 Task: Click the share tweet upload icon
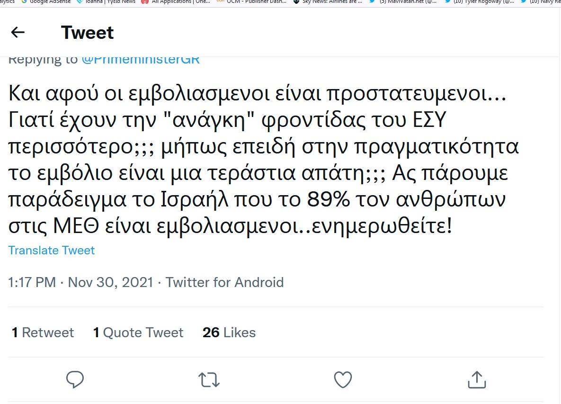click(477, 379)
